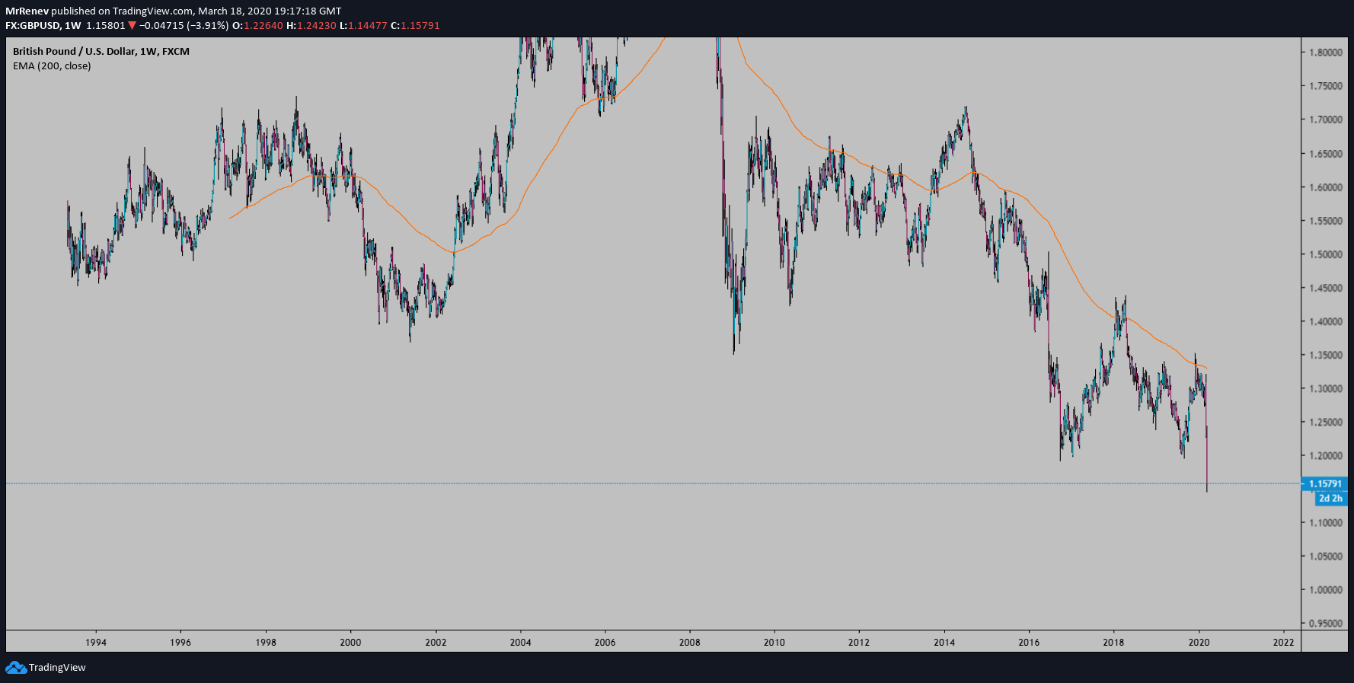1354x683 pixels.
Task: Click the 1.65000 price axis label
Action: [1326, 154]
